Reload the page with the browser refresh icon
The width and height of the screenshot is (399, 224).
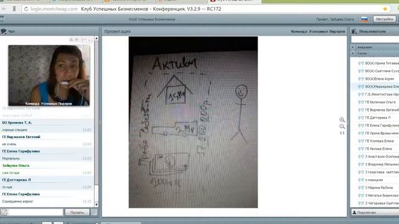(26, 9)
